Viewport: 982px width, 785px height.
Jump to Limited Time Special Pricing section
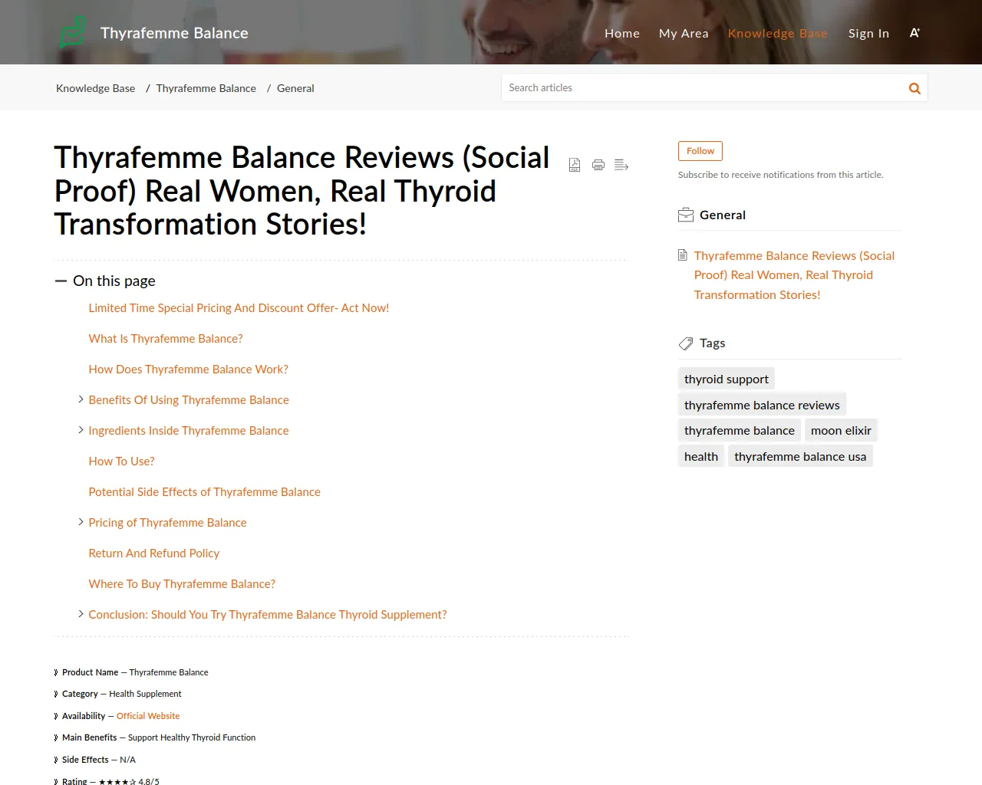coord(239,307)
